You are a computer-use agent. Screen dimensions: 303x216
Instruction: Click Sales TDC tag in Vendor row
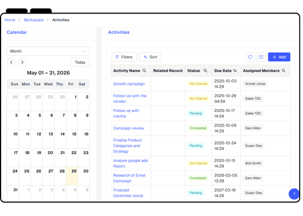click(253, 98)
